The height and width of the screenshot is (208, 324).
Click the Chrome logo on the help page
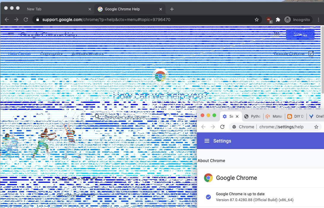click(x=160, y=76)
